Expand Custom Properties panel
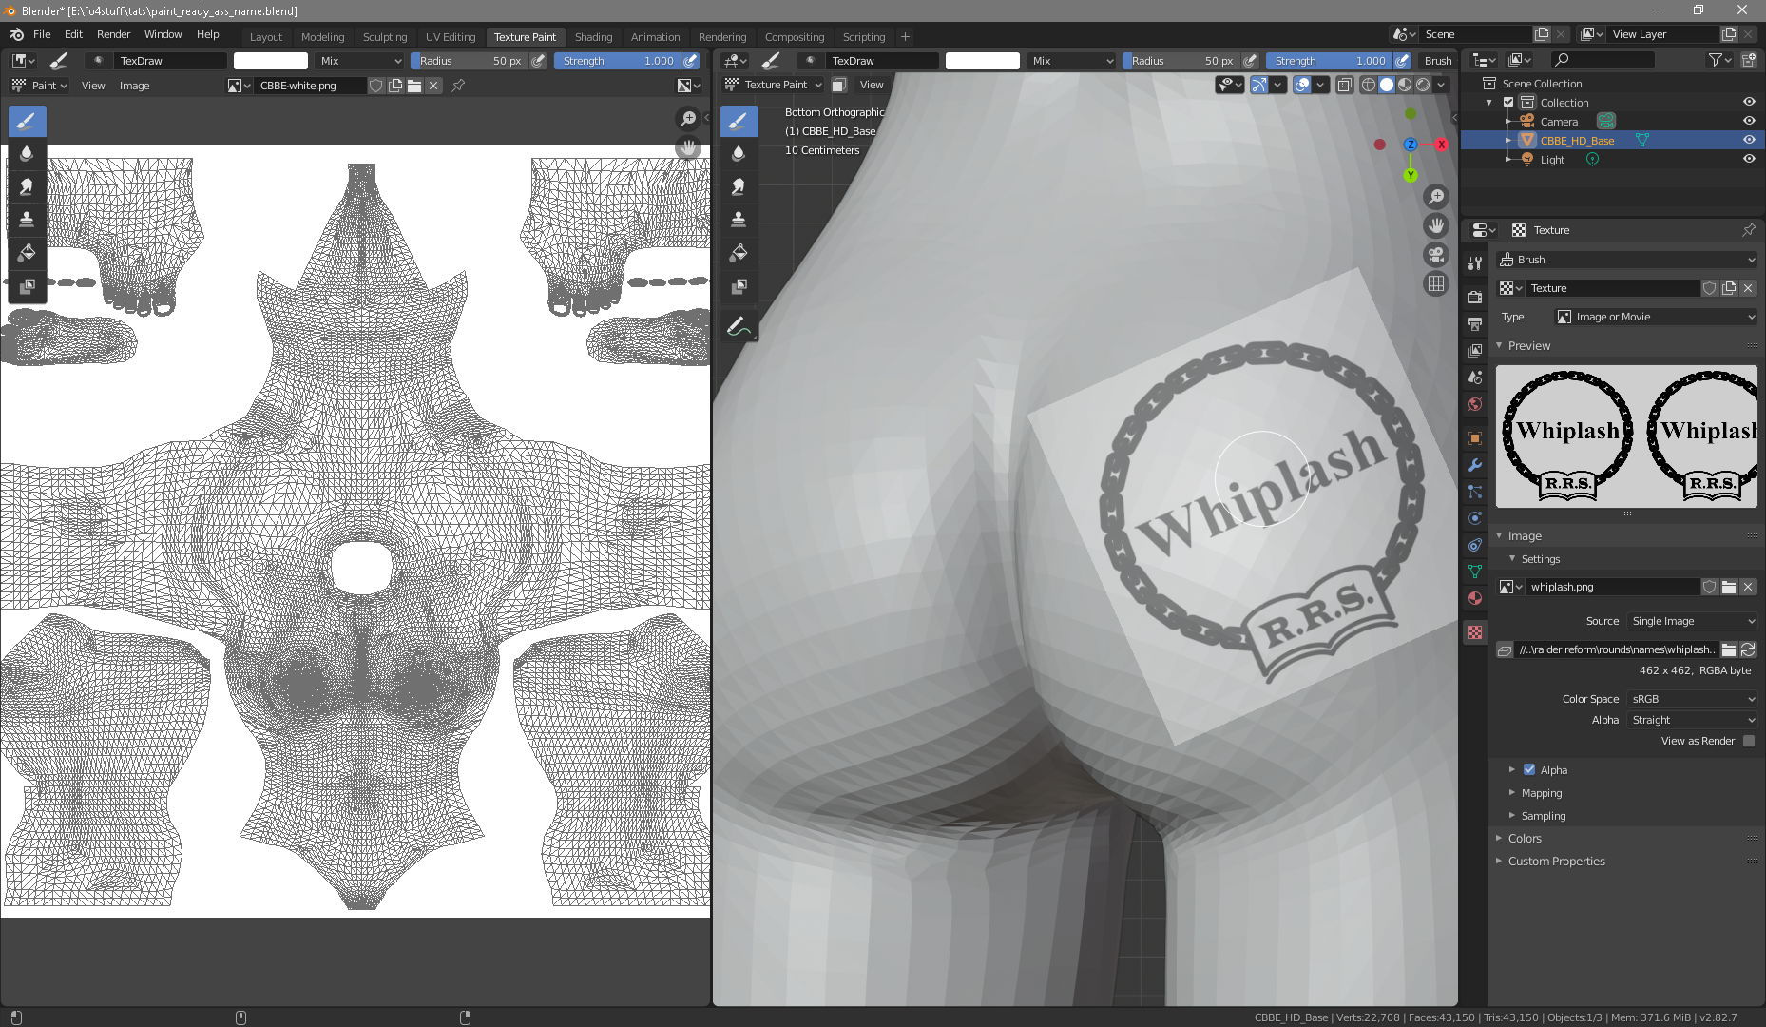The height and width of the screenshot is (1027, 1766). pos(1556,862)
